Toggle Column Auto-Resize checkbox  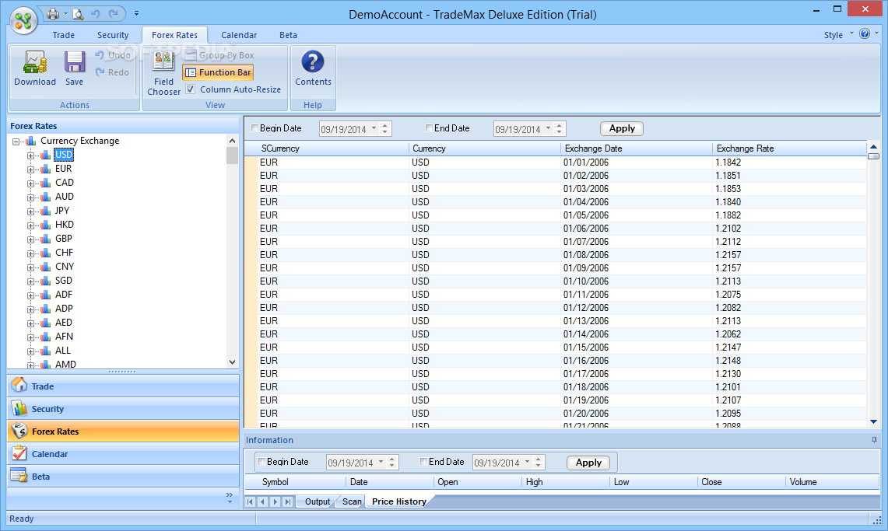[191, 89]
